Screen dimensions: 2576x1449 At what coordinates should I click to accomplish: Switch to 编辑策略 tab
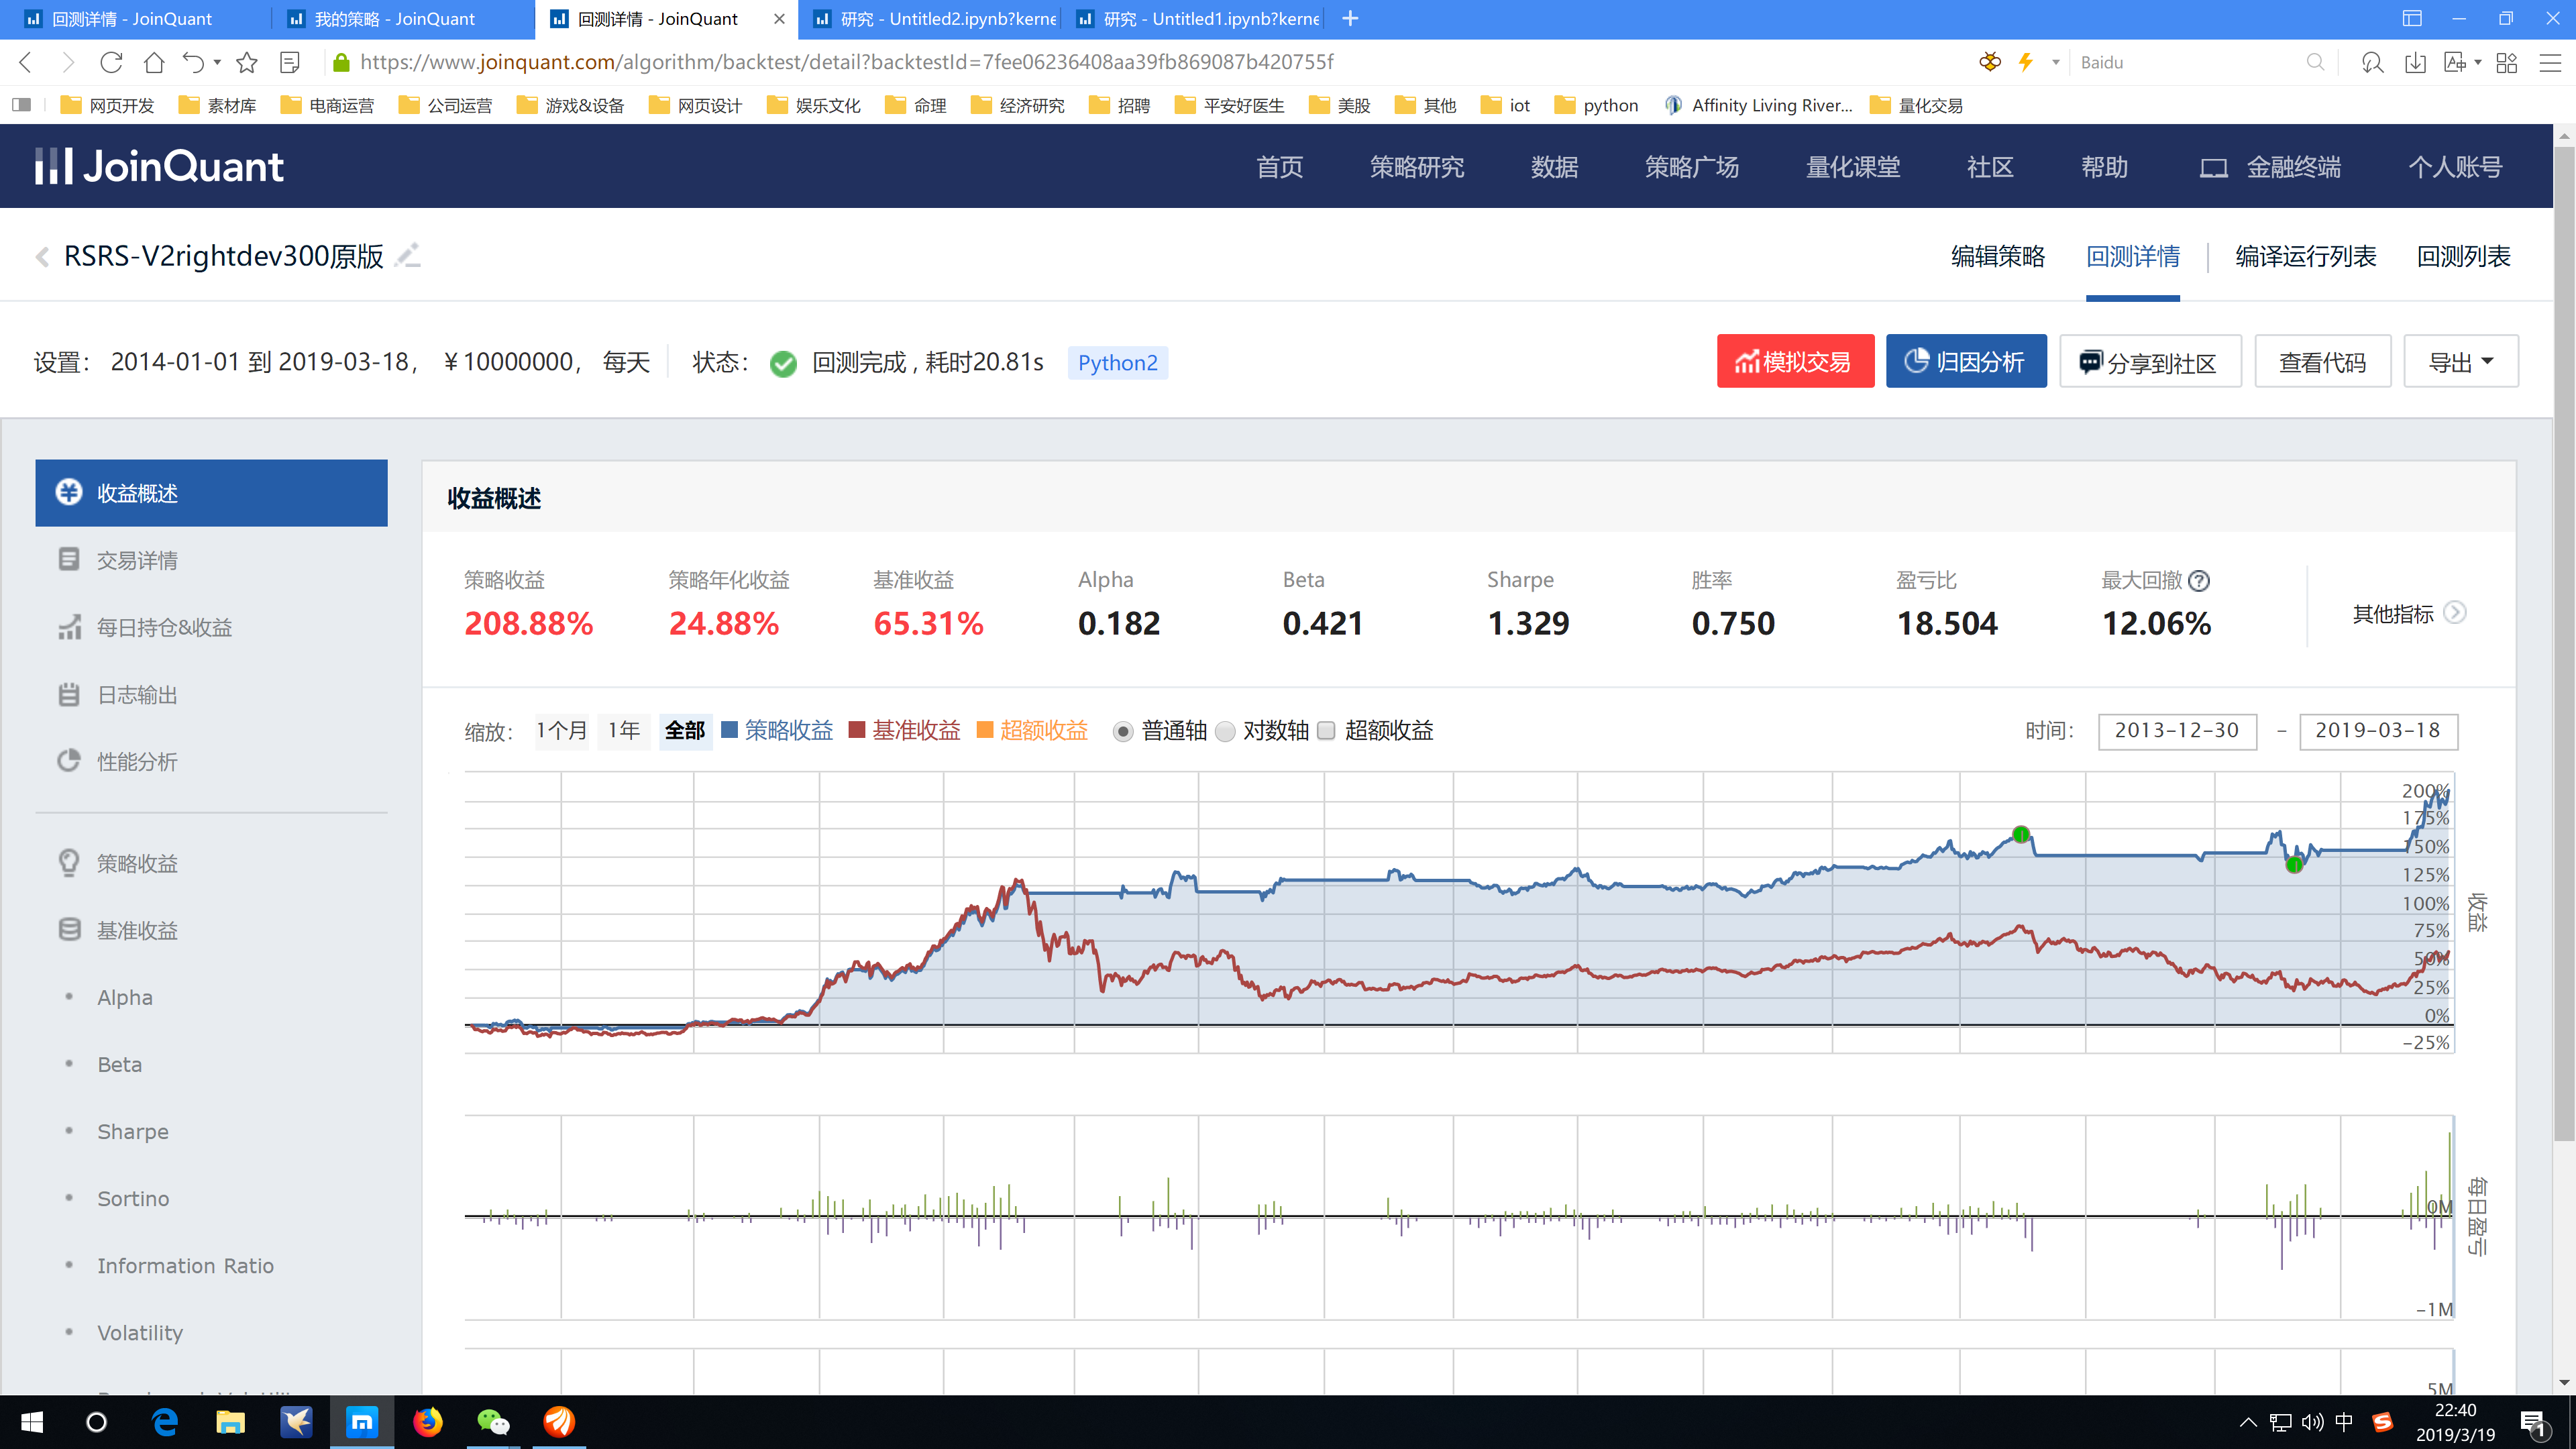[1998, 257]
